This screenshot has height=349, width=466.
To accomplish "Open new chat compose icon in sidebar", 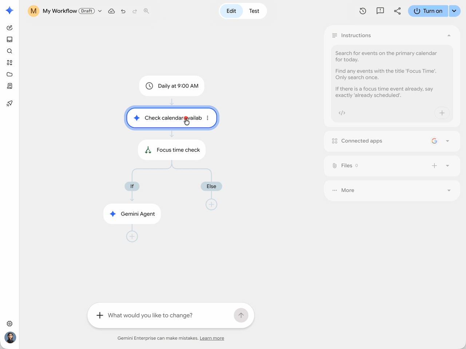I will coord(9,28).
